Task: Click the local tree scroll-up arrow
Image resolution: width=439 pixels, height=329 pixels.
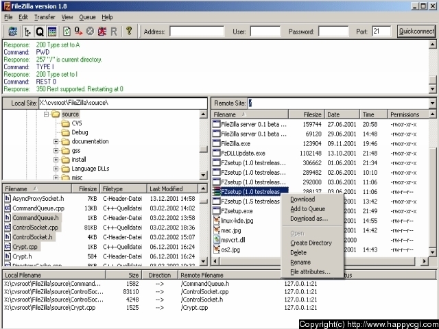Action: (204, 114)
